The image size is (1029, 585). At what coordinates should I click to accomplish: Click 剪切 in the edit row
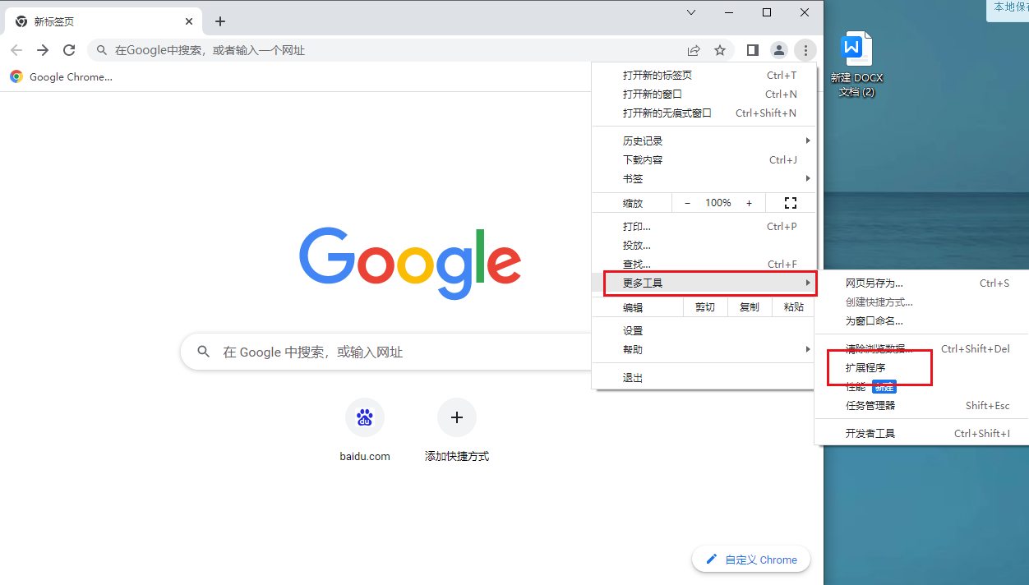(x=705, y=307)
